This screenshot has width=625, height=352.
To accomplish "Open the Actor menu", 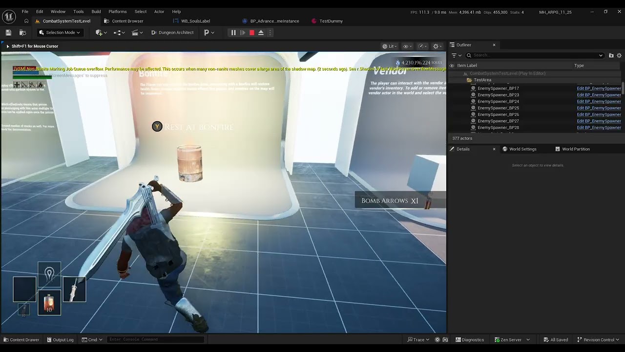I will [x=159, y=12].
